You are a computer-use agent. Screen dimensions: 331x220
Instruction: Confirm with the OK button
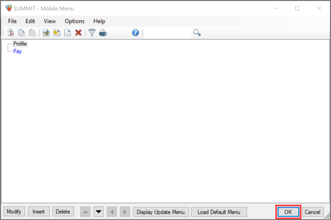[288, 212]
